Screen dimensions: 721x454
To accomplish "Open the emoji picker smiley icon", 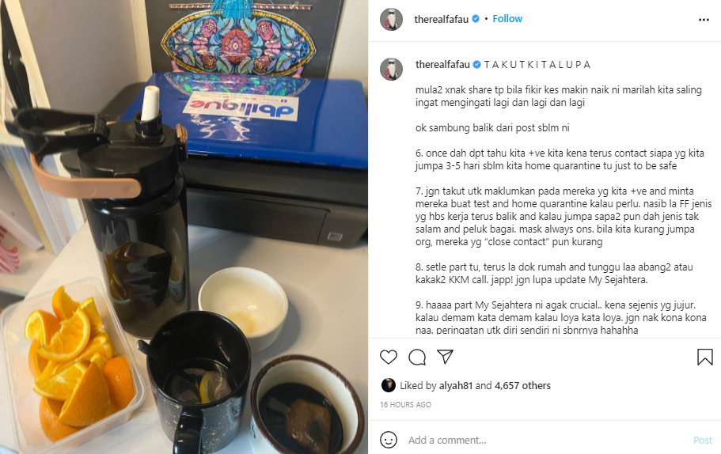I will (389, 440).
